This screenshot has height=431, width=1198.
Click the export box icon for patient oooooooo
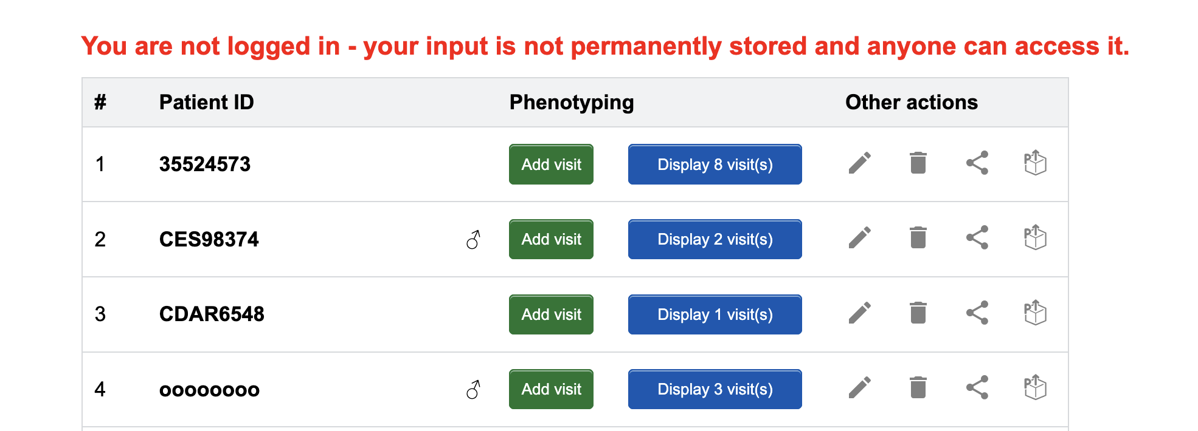tap(1035, 387)
